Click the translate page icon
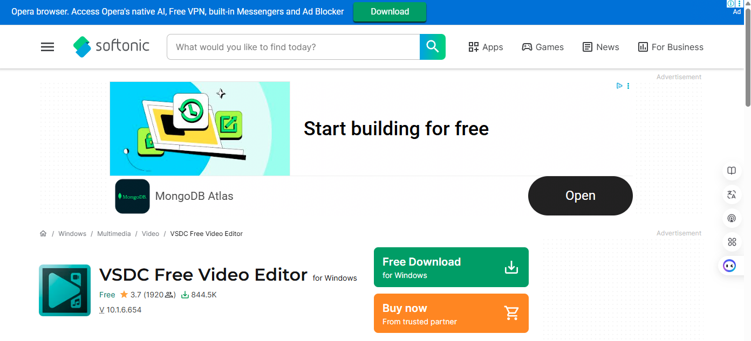Viewport: 751px width, 341px height. (732, 194)
